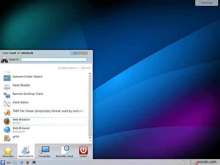
Task: Click the Desktop toolbox button
Action: [207, 3]
